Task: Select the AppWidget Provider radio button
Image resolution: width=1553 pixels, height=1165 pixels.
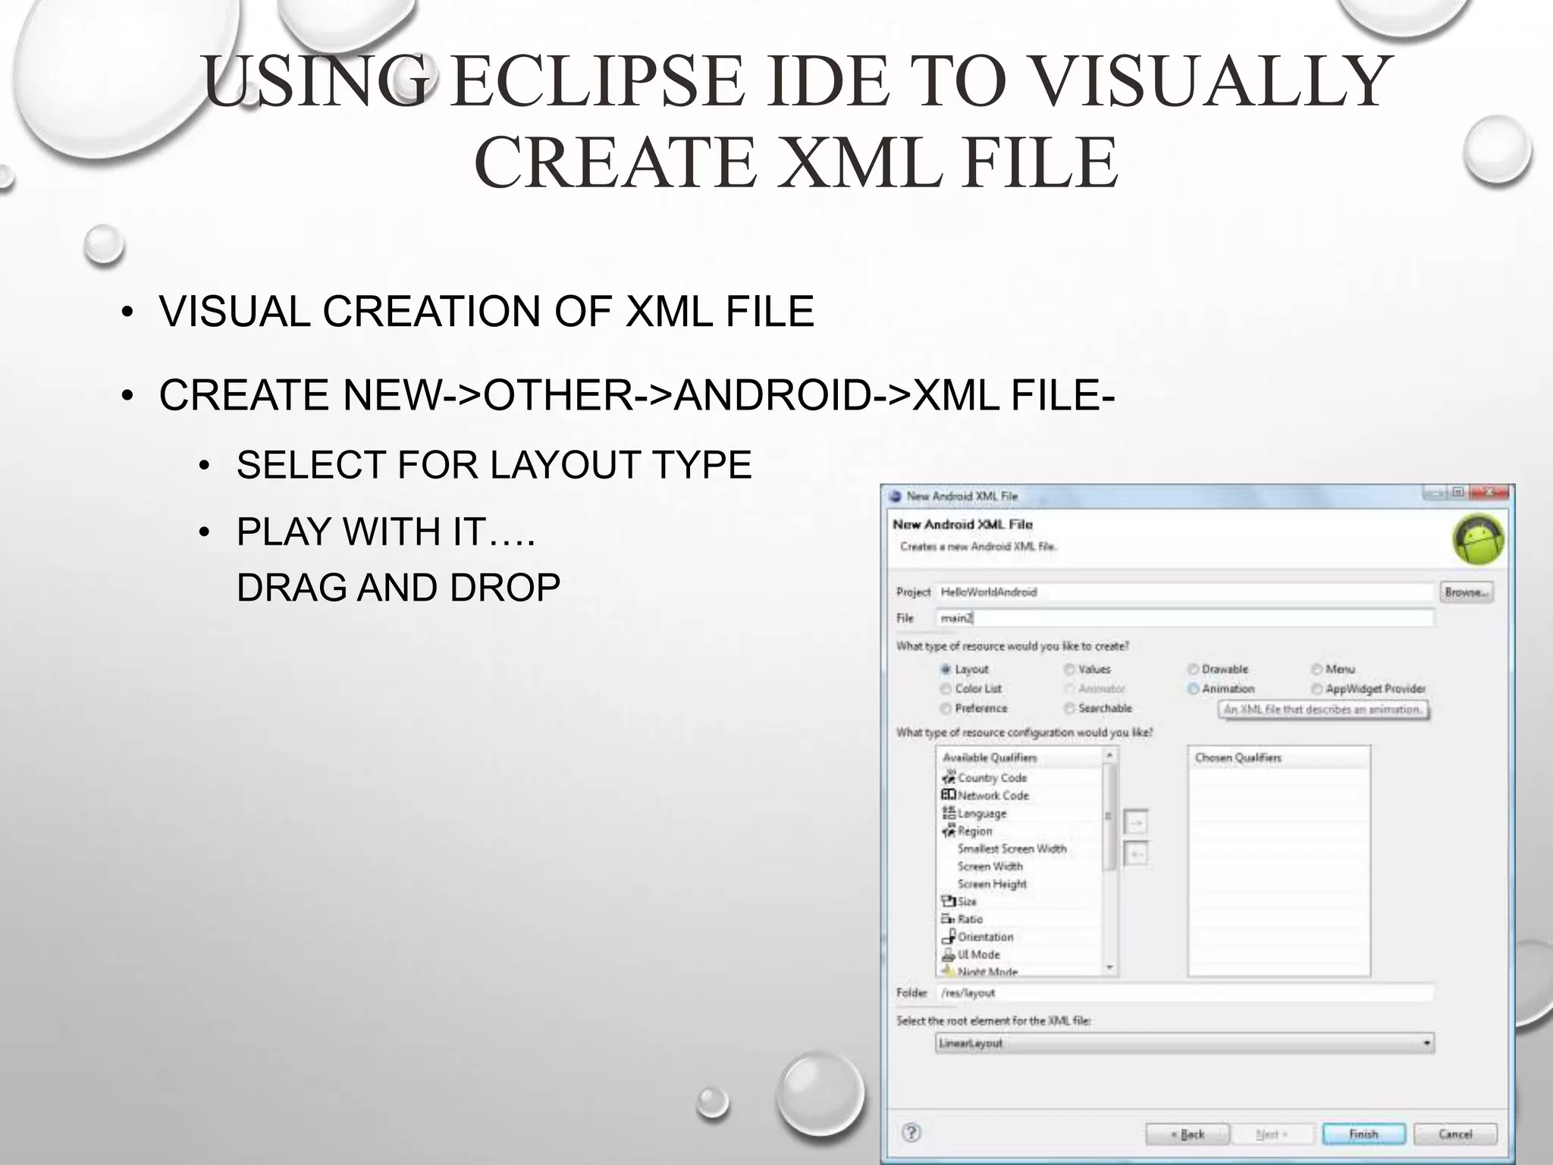Action: [1317, 689]
